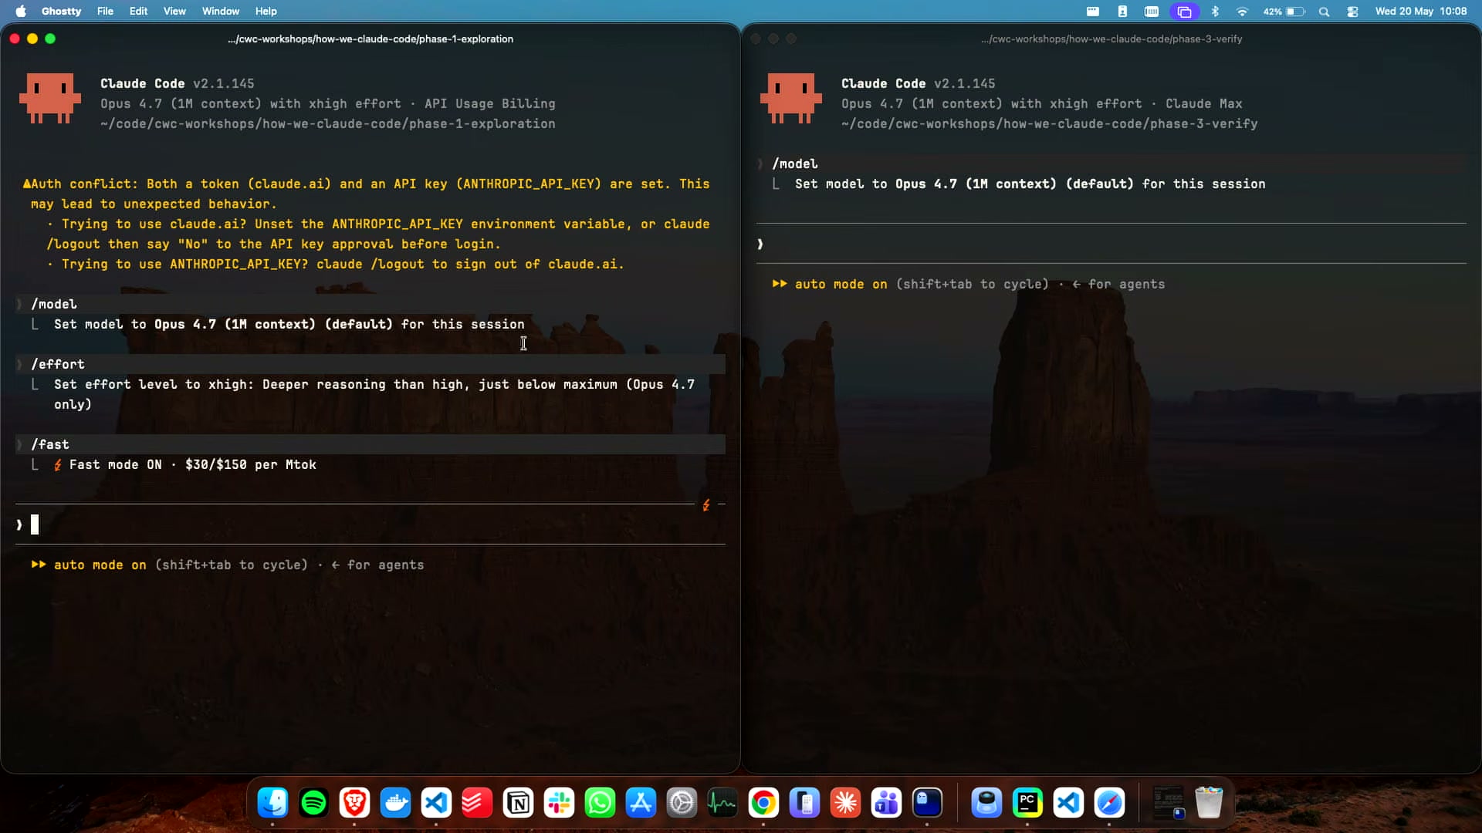
Task: Open Spotlight search in the menu bar
Action: coord(1324,12)
